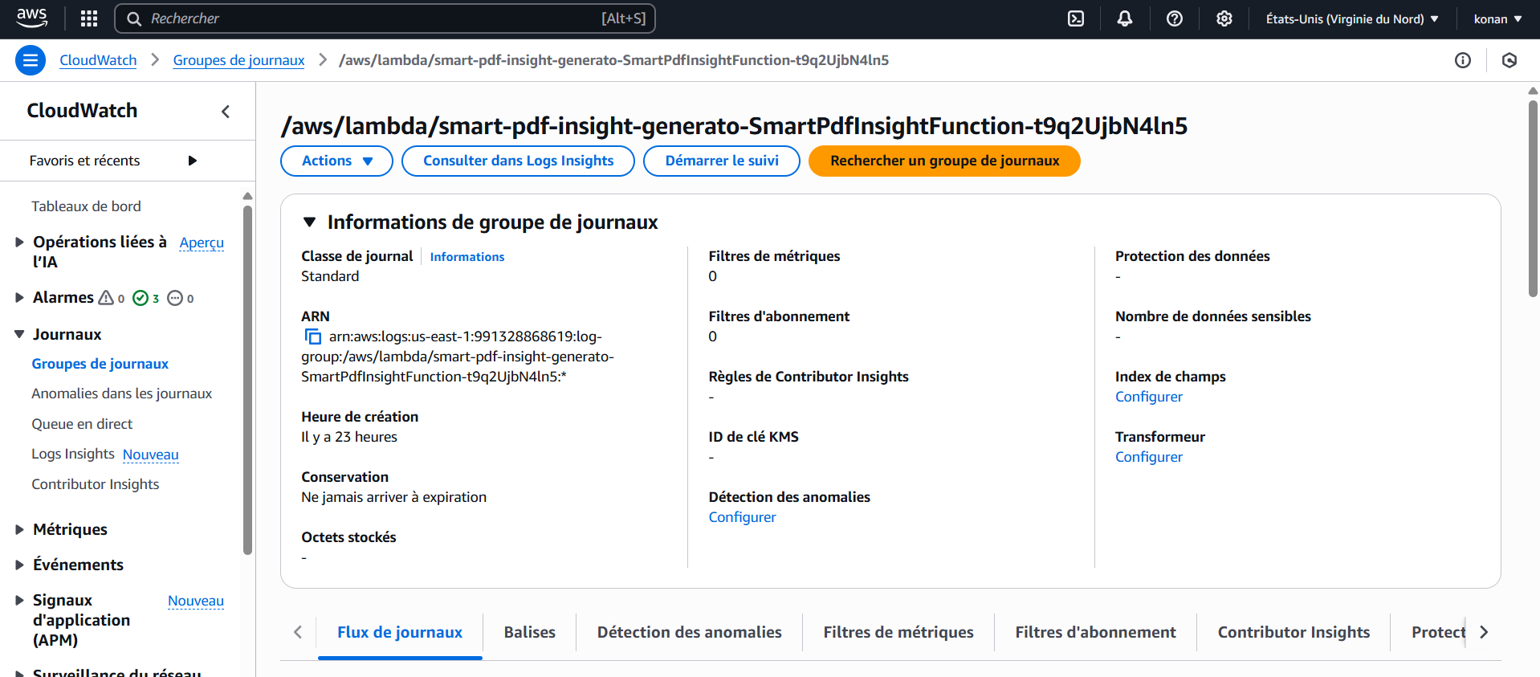This screenshot has height=677, width=1540.
Task: Open the settings gear icon
Action: click(1224, 18)
